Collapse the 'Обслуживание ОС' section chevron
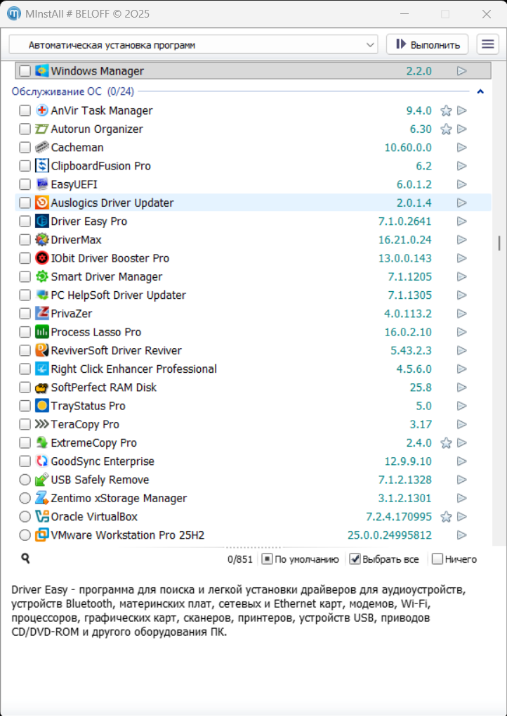The width and height of the screenshot is (507, 716). coord(480,91)
